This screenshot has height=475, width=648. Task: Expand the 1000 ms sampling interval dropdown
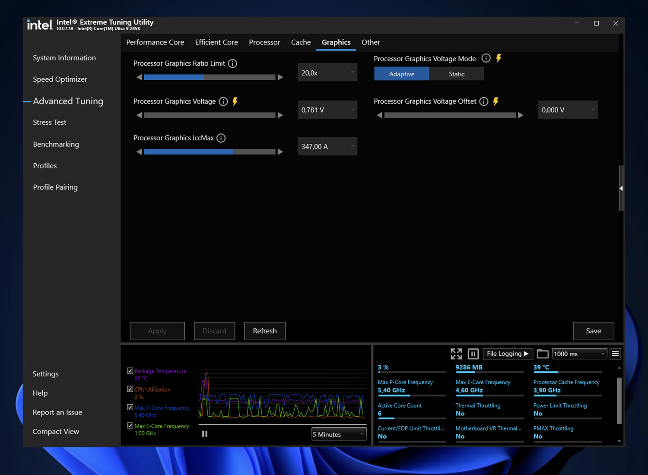click(x=579, y=354)
